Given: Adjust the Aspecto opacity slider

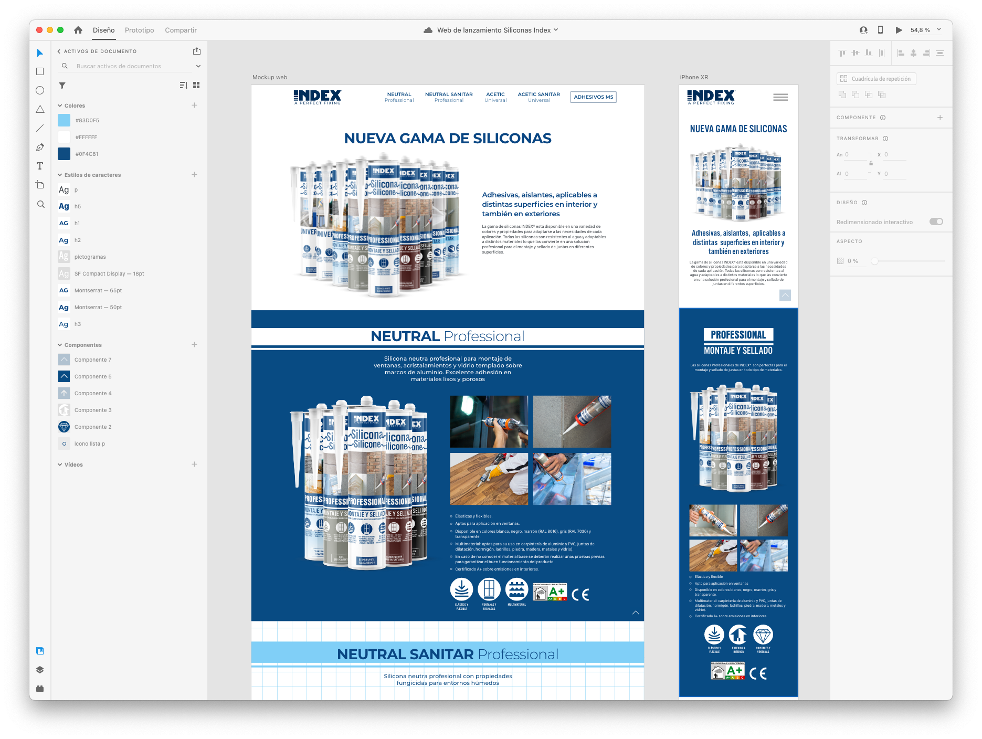Looking at the screenshot, I should point(875,261).
